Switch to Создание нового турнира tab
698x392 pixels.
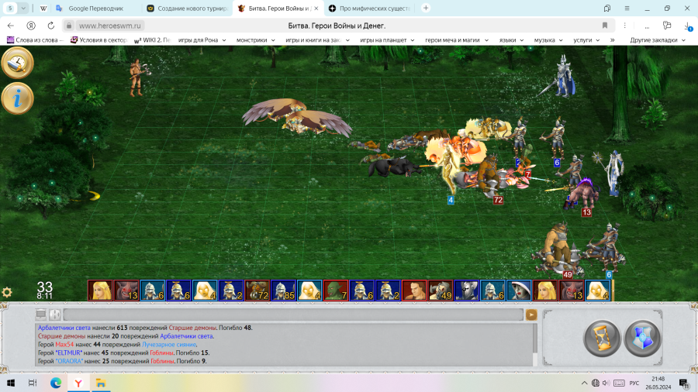coord(188,9)
